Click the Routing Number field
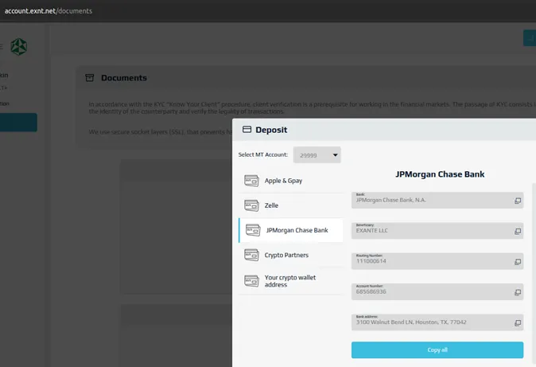The height and width of the screenshot is (367, 536). (x=437, y=261)
